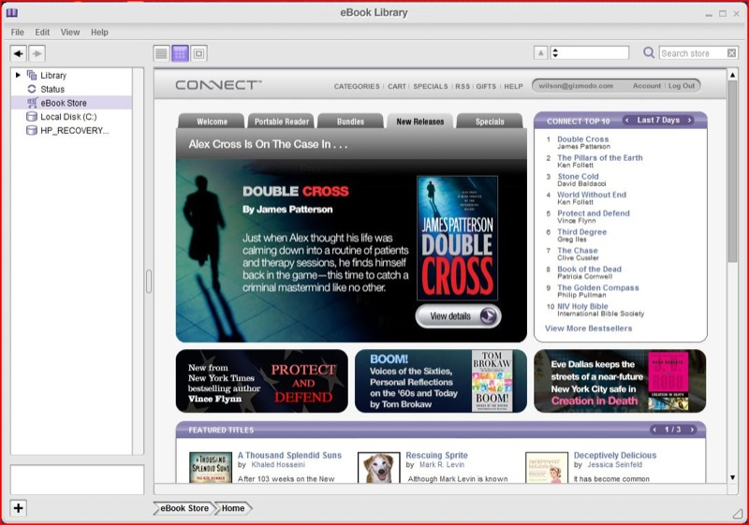
Task: Click the scrollbar down arrow
Action: (732, 477)
